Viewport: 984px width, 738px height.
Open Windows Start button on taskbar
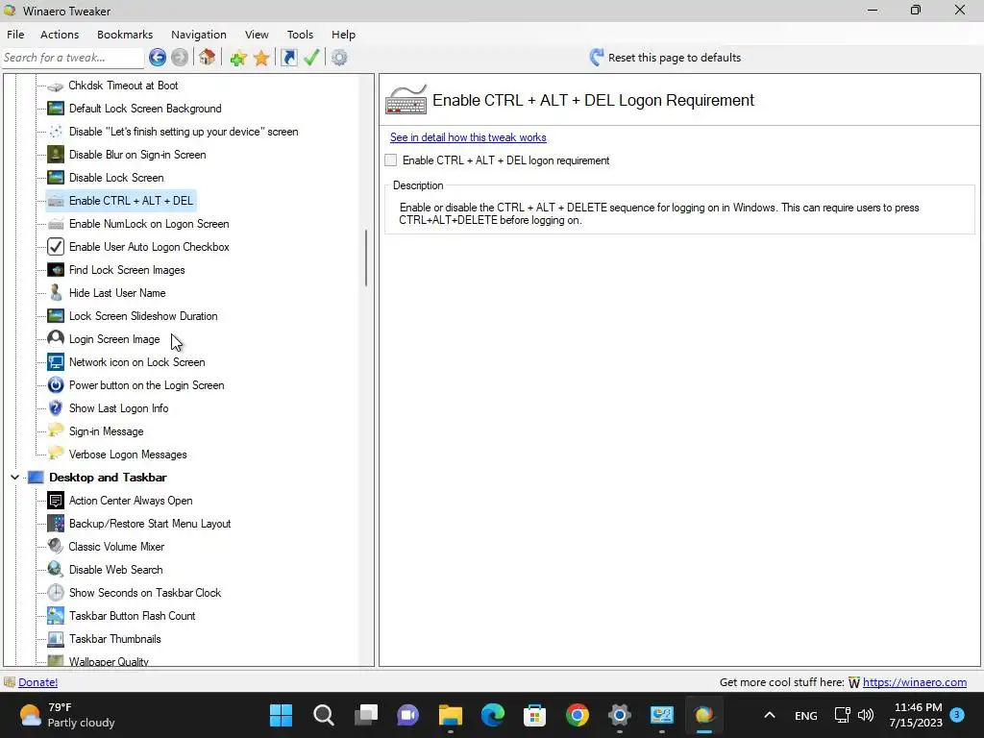pos(282,715)
